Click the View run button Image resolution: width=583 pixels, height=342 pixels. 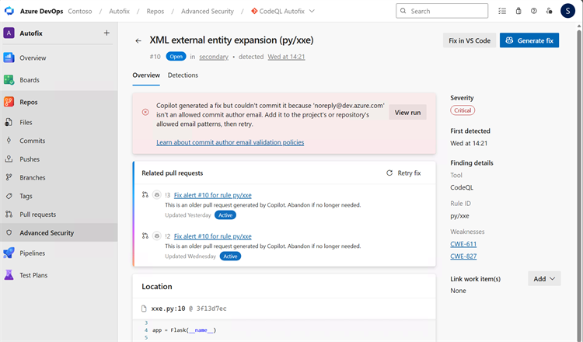coord(407,112)
